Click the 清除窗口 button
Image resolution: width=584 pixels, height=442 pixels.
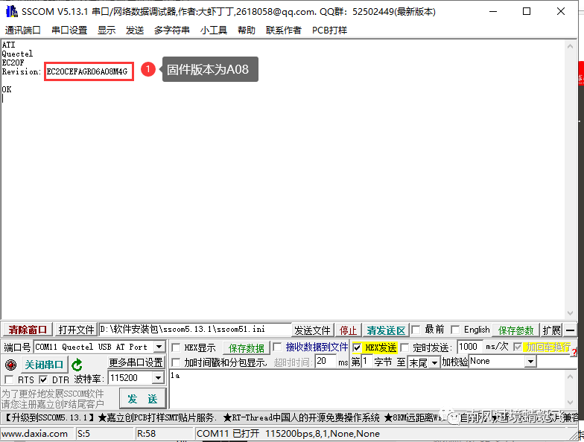[28, 330]
